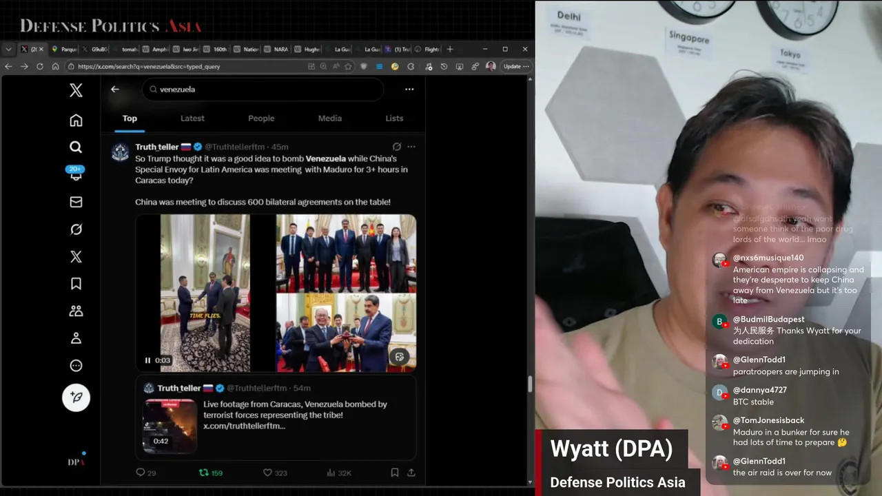Go to Home feed icon
The width and height of the screenshot is (882, 496).
pyautogui.click(x=76, y=121)
